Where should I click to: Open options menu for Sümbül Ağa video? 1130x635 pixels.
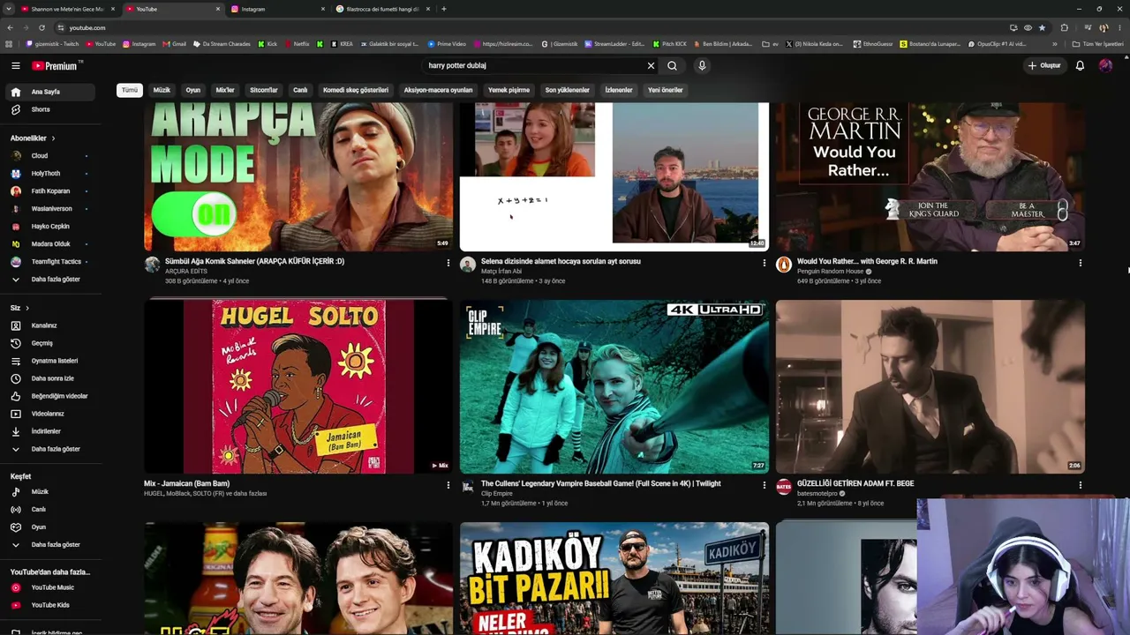coord(448,263)
